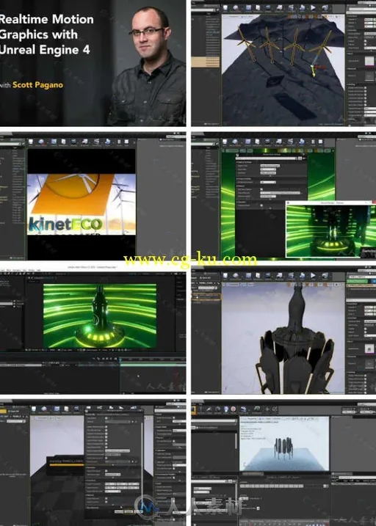Open Content icon in import dialog editor toolbar
This screenshot has width=376, height=526.
click(x=57, y=409)
